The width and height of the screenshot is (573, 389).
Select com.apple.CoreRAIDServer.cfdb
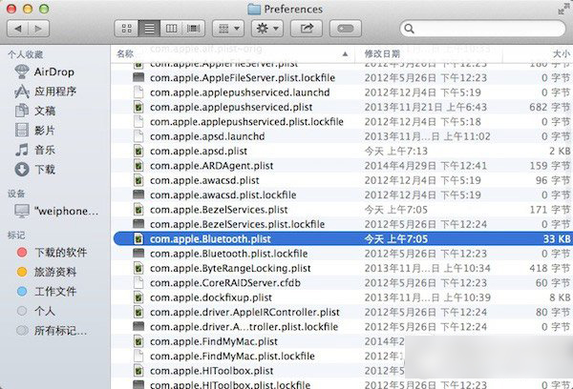click(342, 283)
